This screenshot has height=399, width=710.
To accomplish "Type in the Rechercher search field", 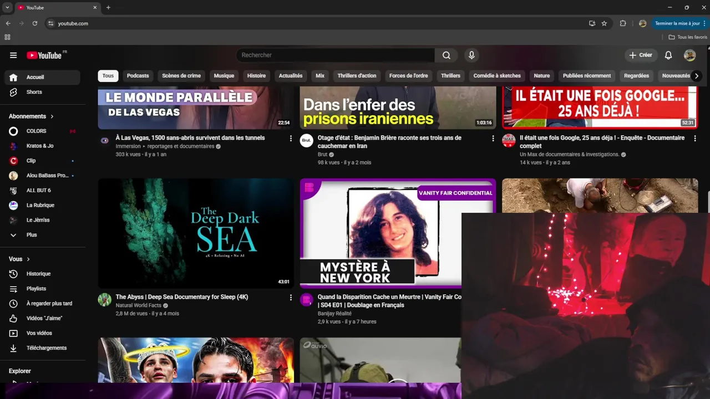I will [x=336, y=55].
